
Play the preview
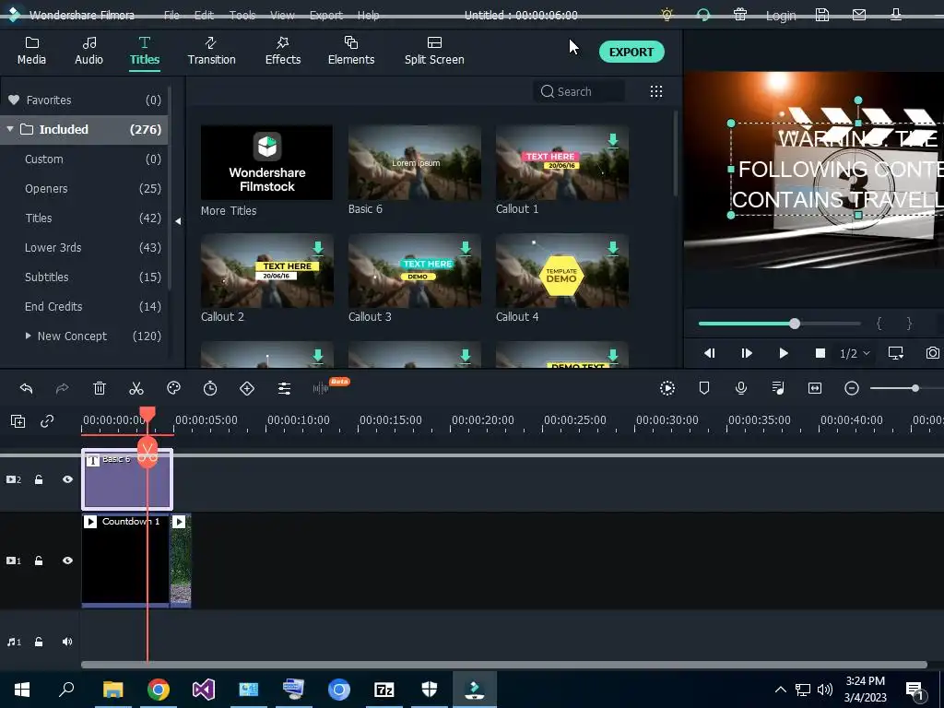coord(784,353)
